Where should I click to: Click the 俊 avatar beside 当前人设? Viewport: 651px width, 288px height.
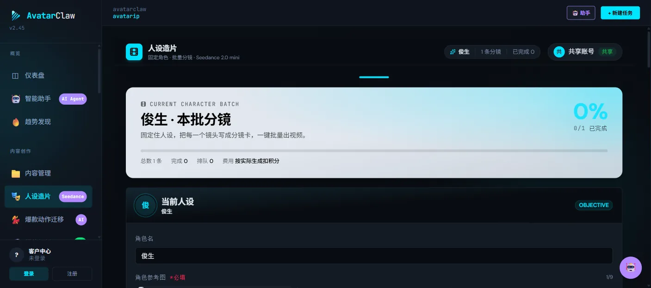click(145, 205)
